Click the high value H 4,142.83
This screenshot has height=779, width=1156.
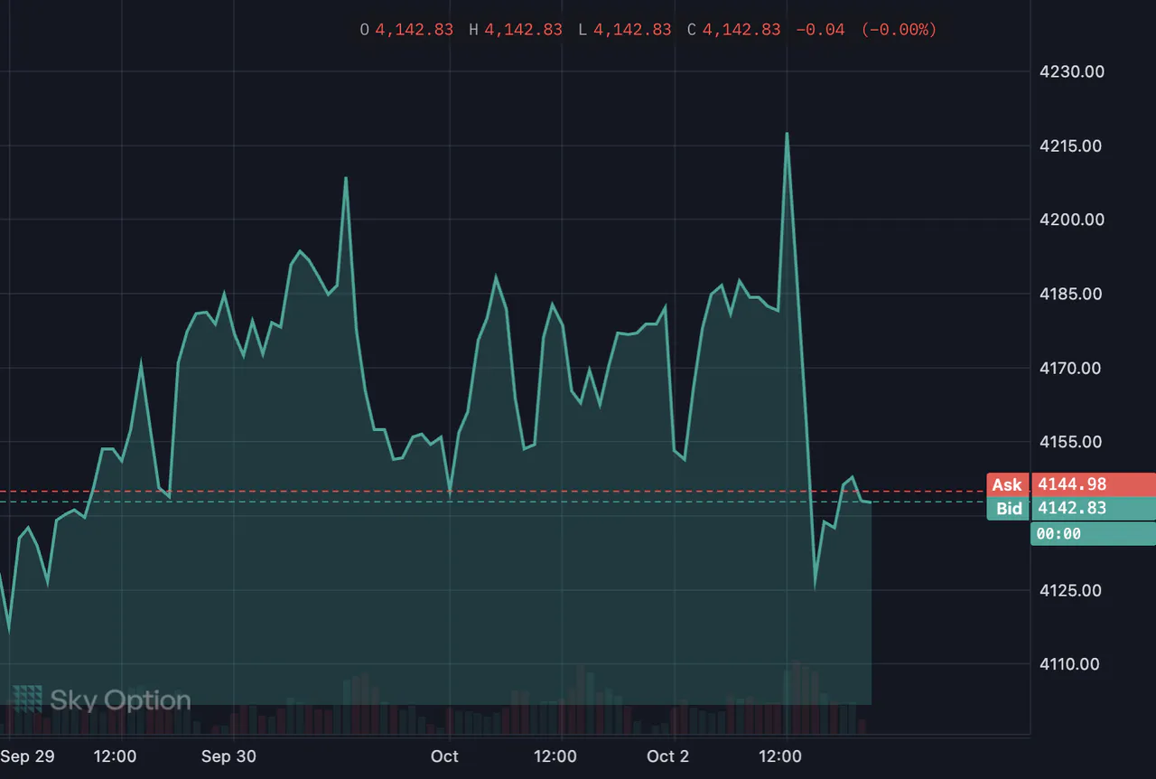tap(516, 30)
